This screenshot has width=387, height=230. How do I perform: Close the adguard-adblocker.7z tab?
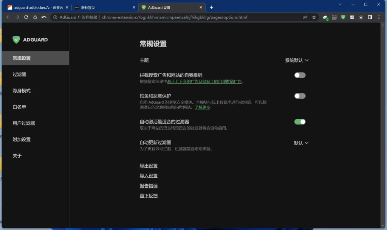[67, 8]
